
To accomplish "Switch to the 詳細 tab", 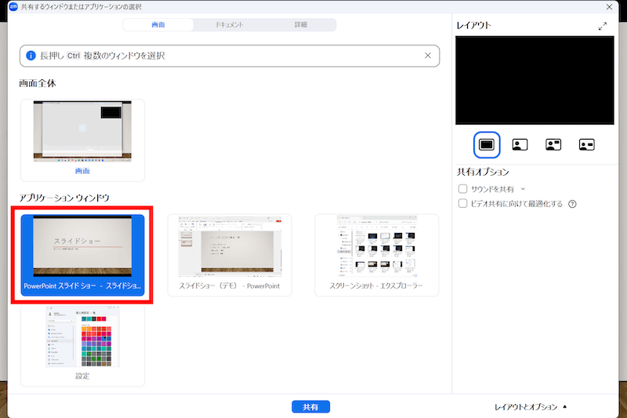I will coord(301,24).
